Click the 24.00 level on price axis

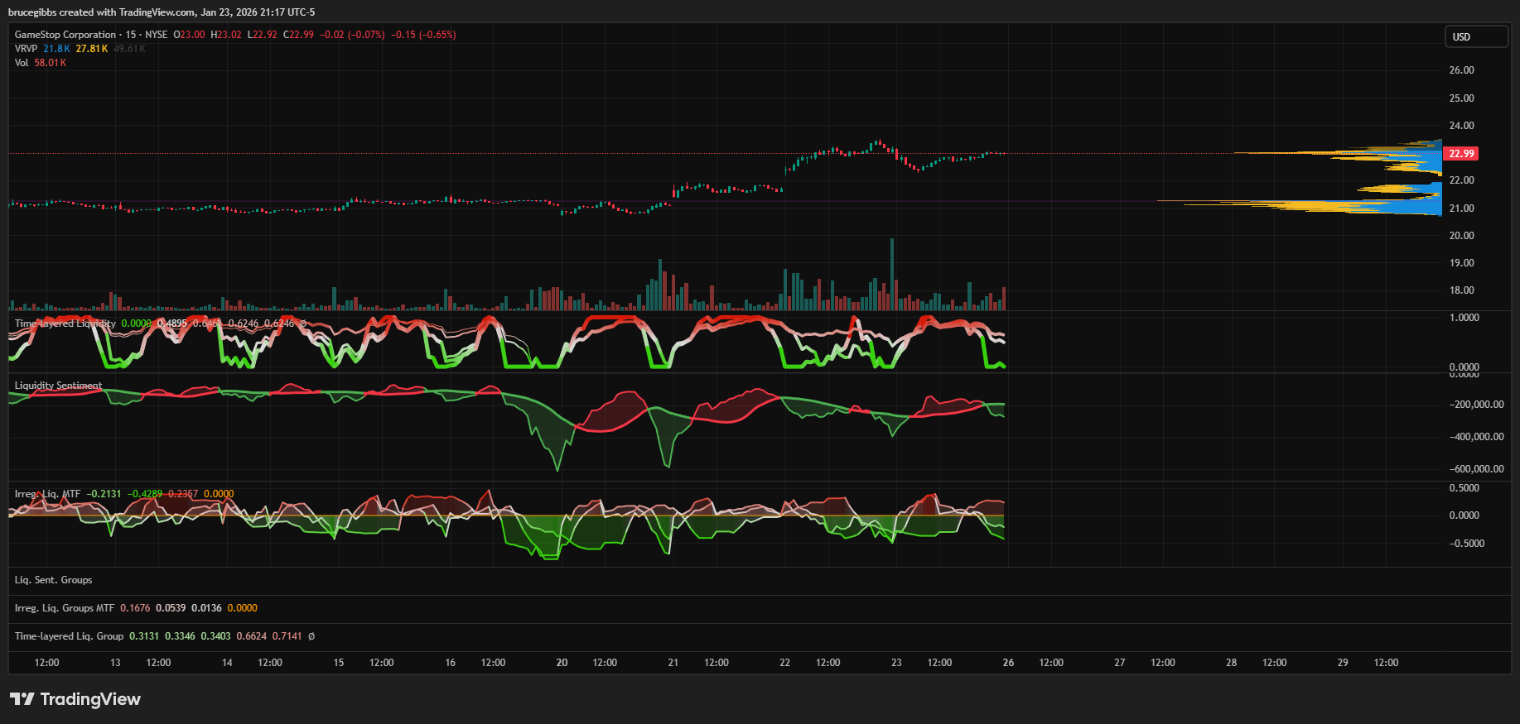(x=1461, y=126)
